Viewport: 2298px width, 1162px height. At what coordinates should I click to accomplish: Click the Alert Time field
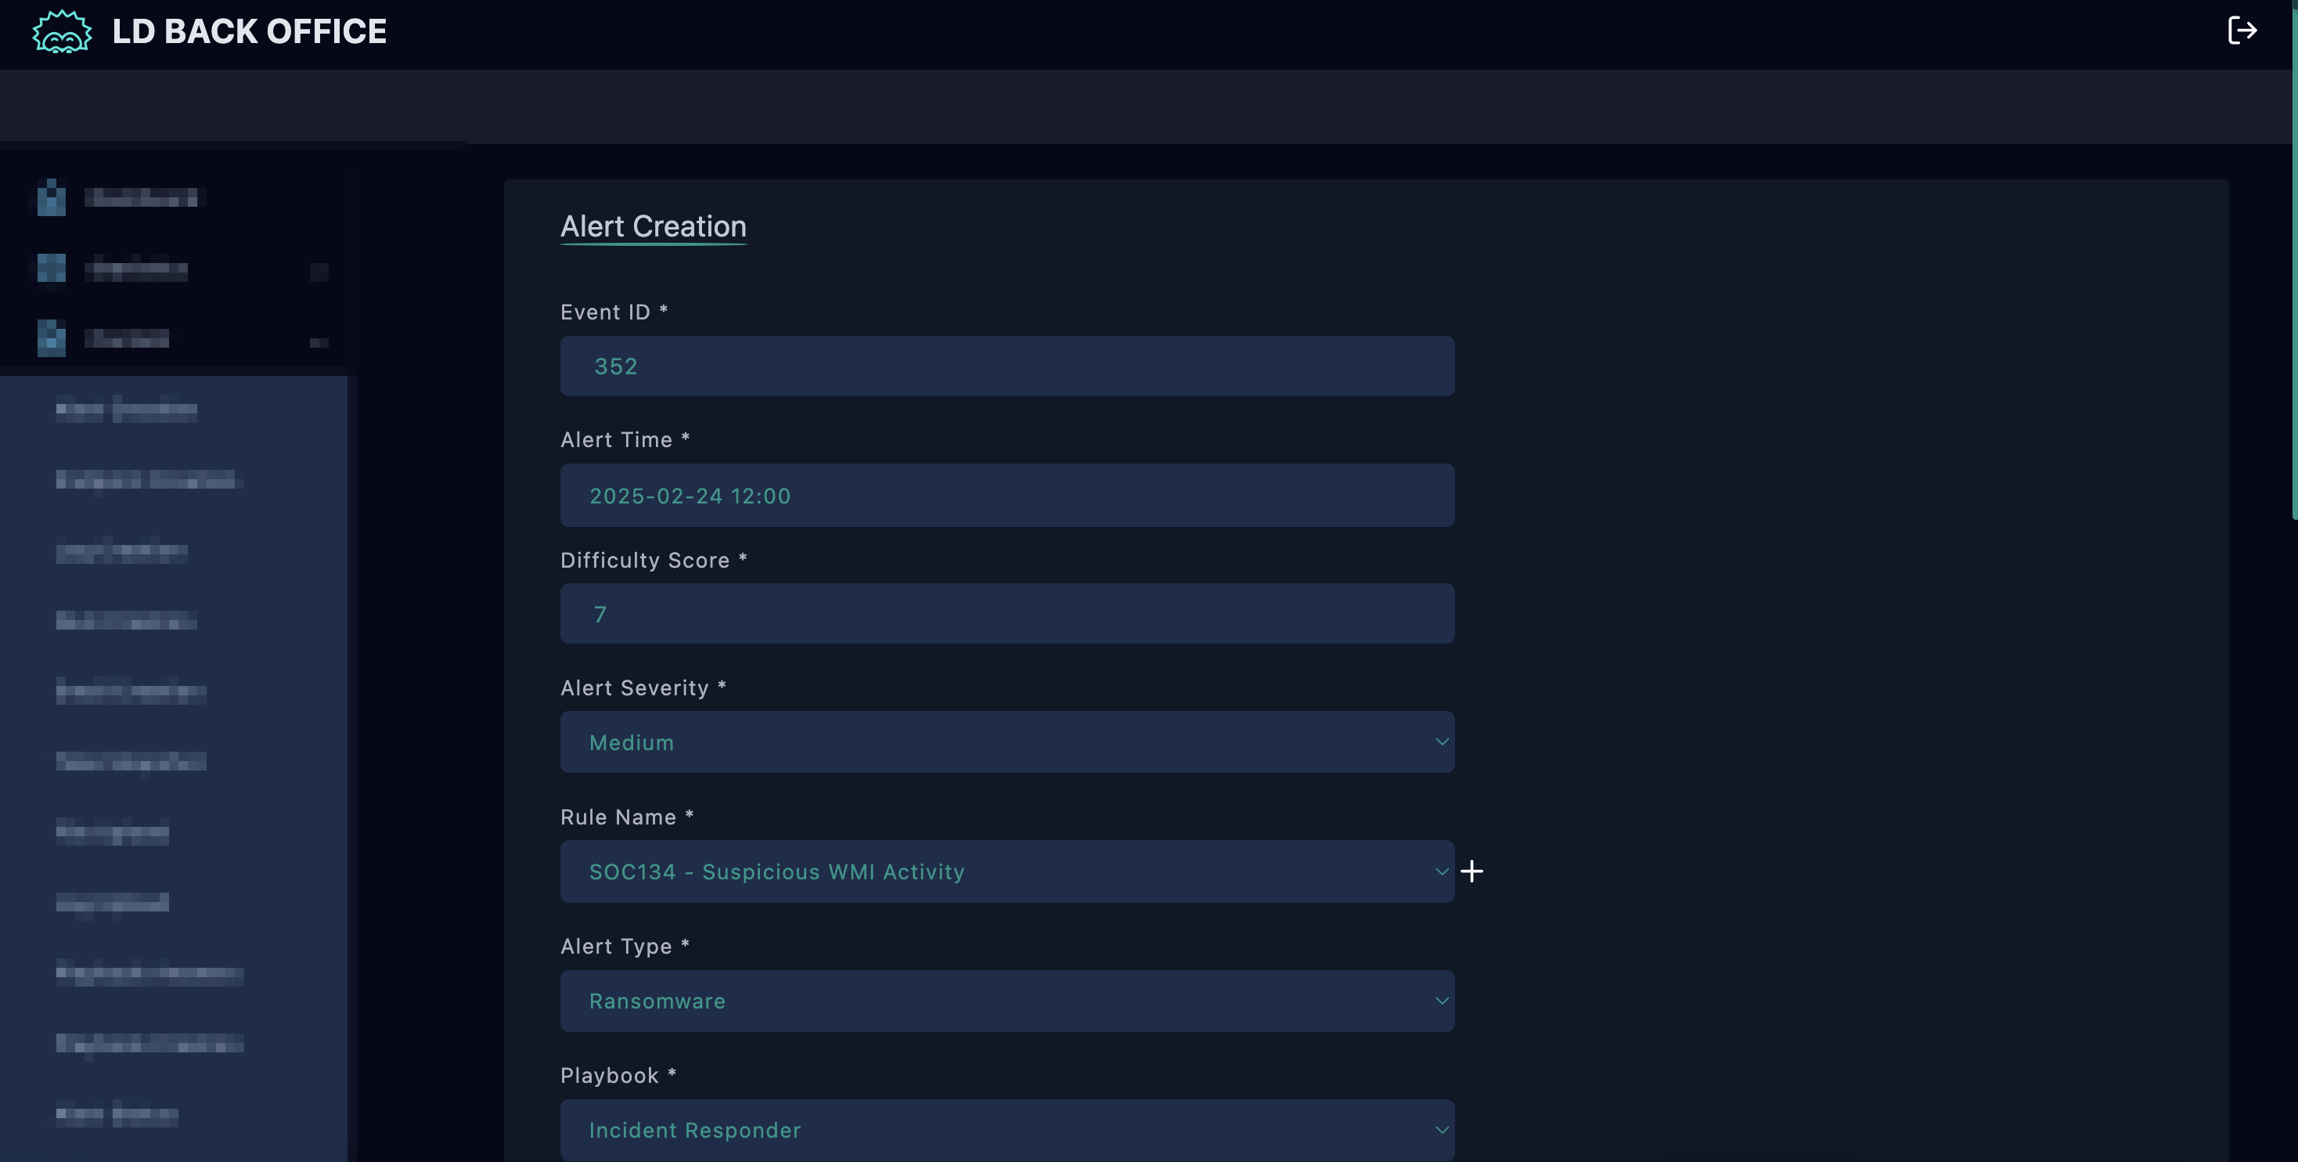pos(1007,496)
